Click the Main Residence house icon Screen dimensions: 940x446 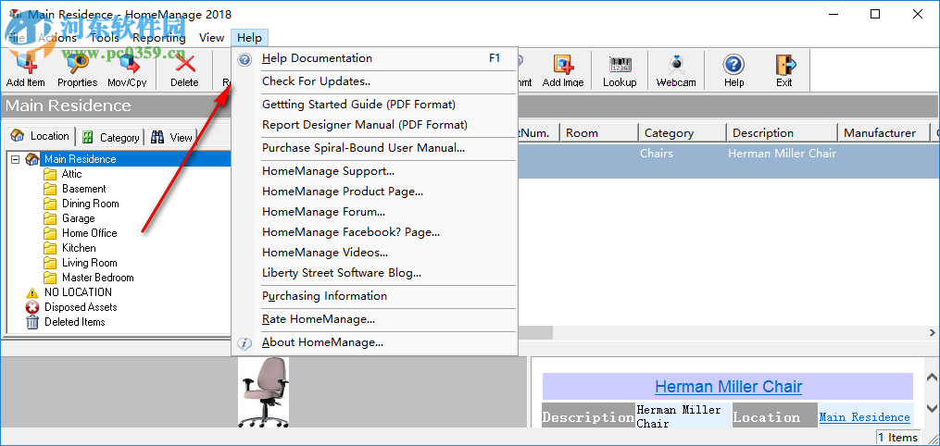(32, 159)
